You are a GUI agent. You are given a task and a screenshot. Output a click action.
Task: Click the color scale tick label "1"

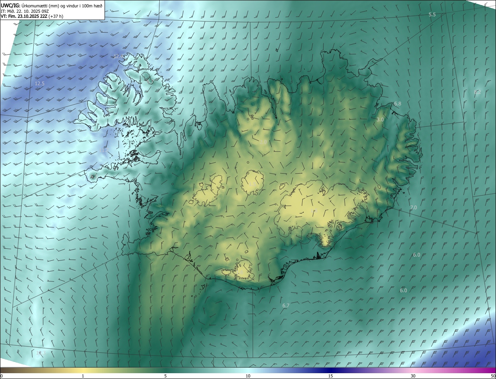point(83,376)
